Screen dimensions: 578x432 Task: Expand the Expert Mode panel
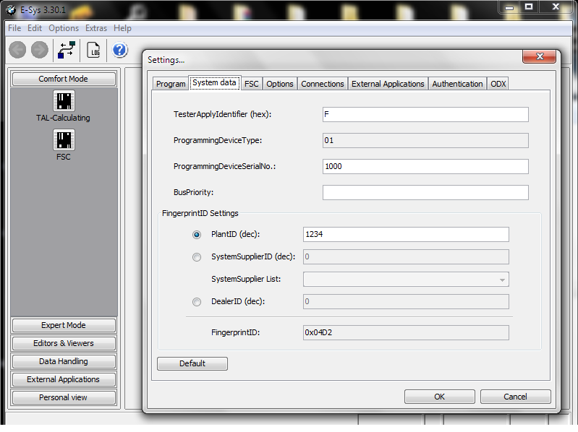64,325
